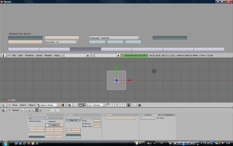Collapse the Info header menus triangle
The height and width of the screenshot is (146, 233).
click(x=9, y=55)
